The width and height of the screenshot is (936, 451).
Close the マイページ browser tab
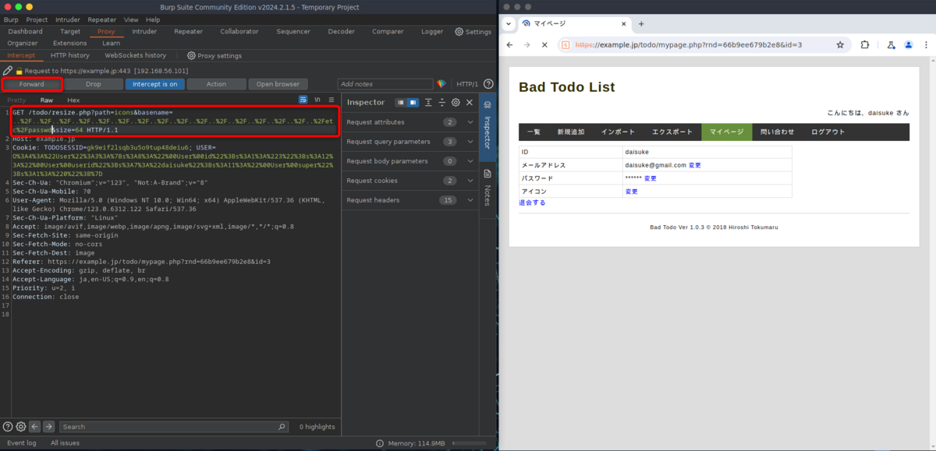click(626, 23)
